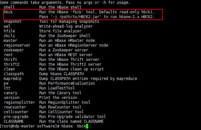Screen dimensions: 201x130
Task: Click 'Run PerformanceEvaluation' description text
Action: (67, 83)
